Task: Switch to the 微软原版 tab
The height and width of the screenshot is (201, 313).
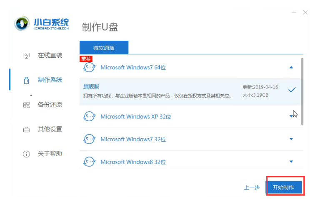Action: coord(104,47)
